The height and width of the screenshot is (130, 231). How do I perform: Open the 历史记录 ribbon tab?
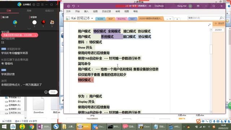pyautogui.click(x=106, y=11)
